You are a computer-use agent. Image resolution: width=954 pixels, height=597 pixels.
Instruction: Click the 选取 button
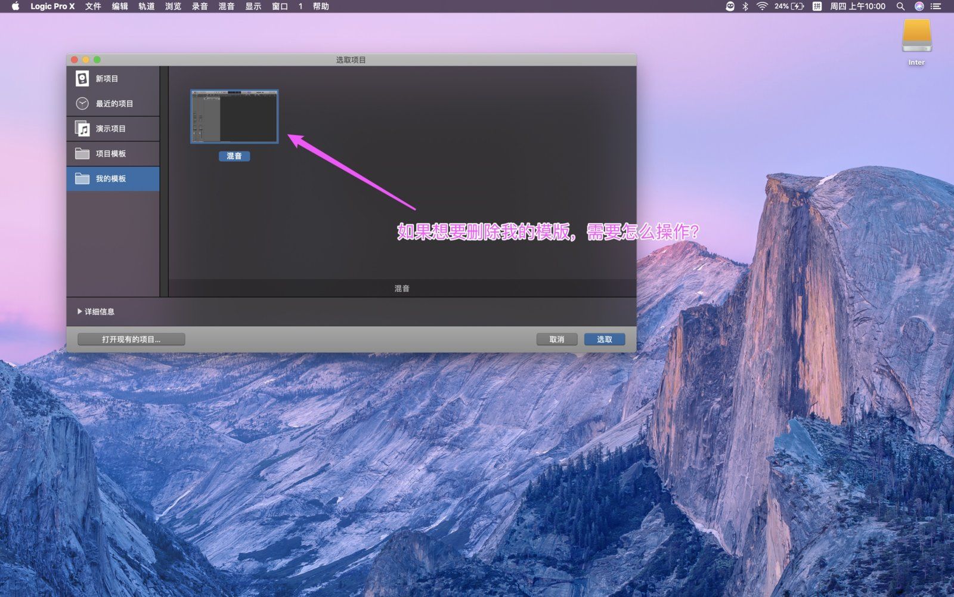coord(605,339)
